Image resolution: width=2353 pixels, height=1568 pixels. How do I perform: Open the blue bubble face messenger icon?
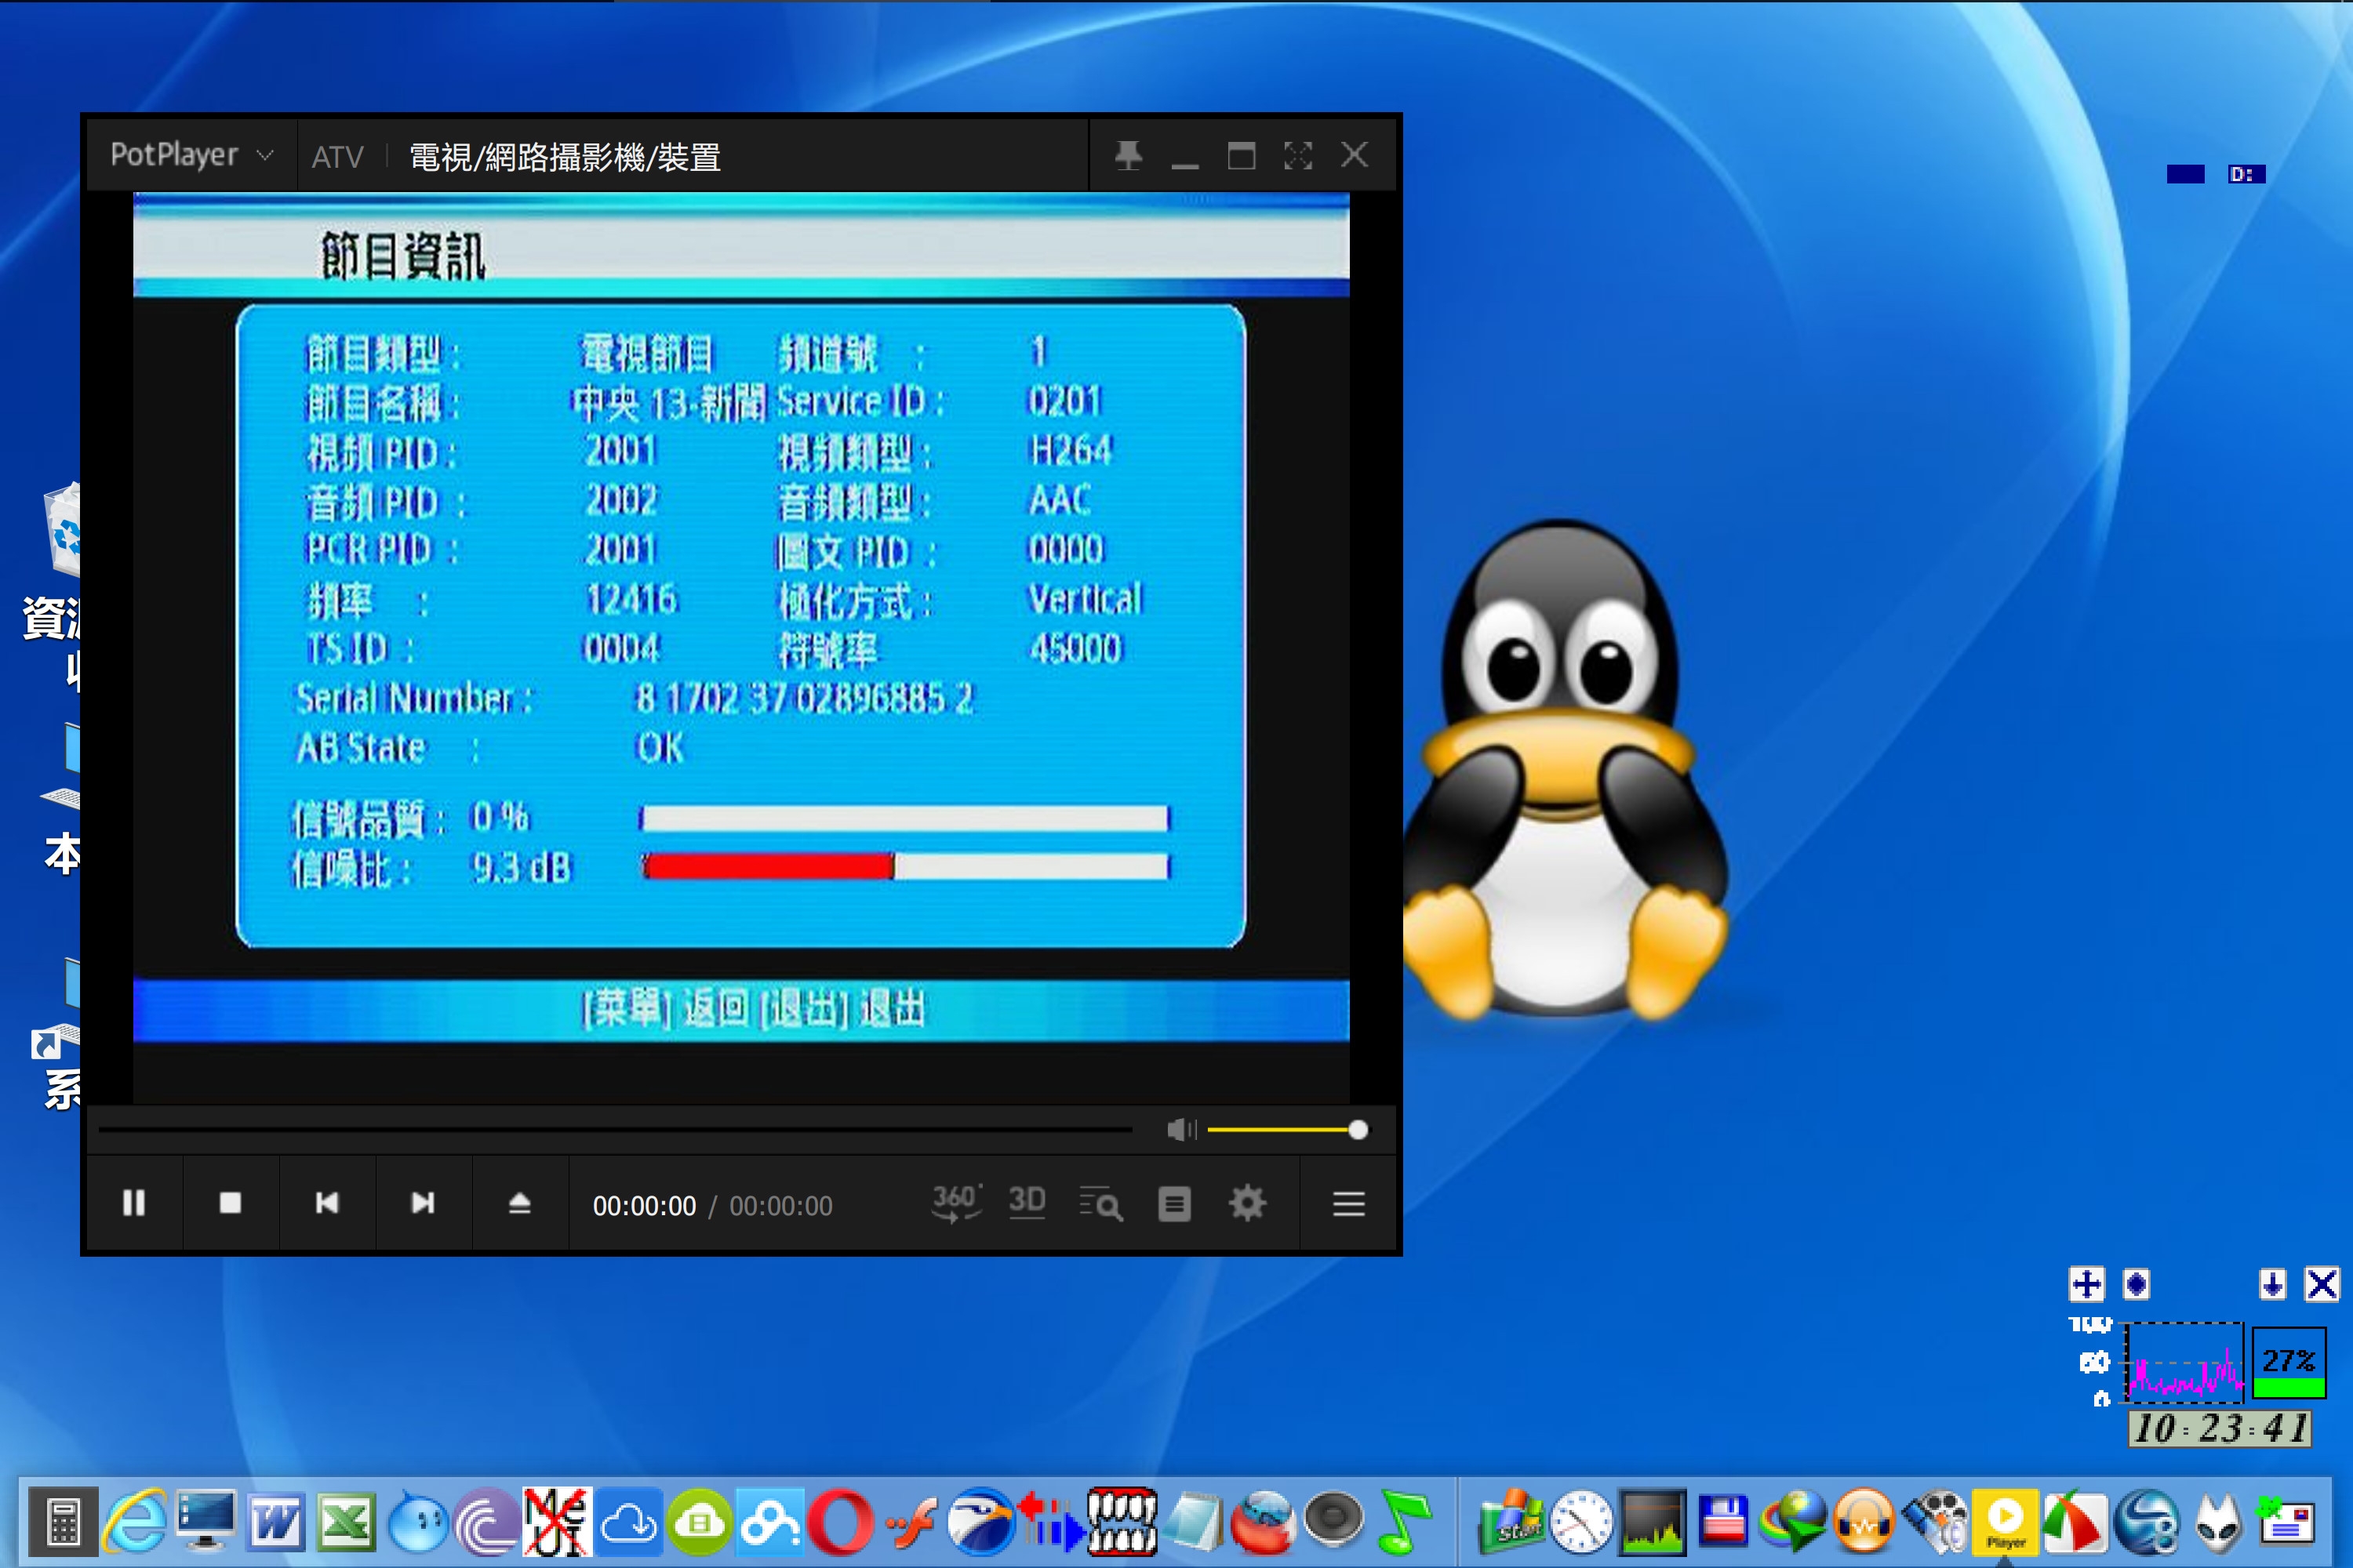[418, 1522]
